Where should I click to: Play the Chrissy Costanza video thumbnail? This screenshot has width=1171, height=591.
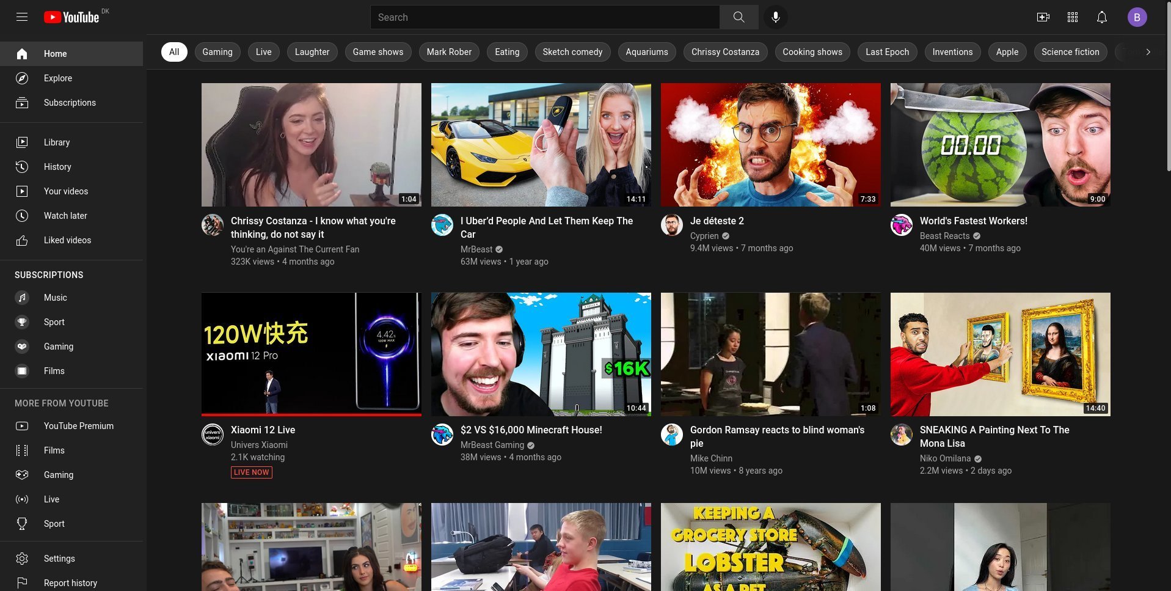tap(312, 145)
